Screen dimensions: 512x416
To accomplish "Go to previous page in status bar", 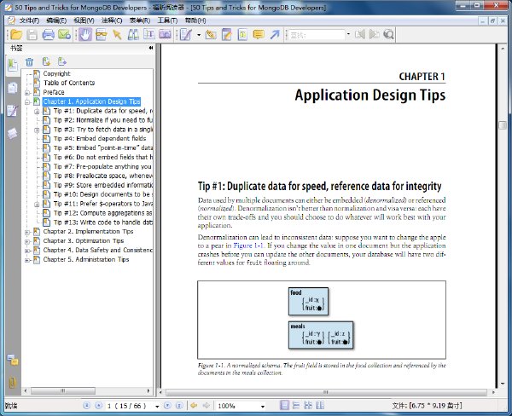I will [x=98, y=406].
